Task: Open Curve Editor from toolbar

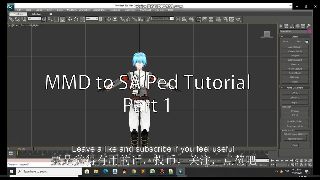Action: point(205,19)
